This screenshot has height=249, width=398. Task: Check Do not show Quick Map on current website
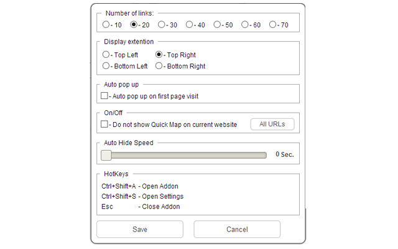(104, 124)
